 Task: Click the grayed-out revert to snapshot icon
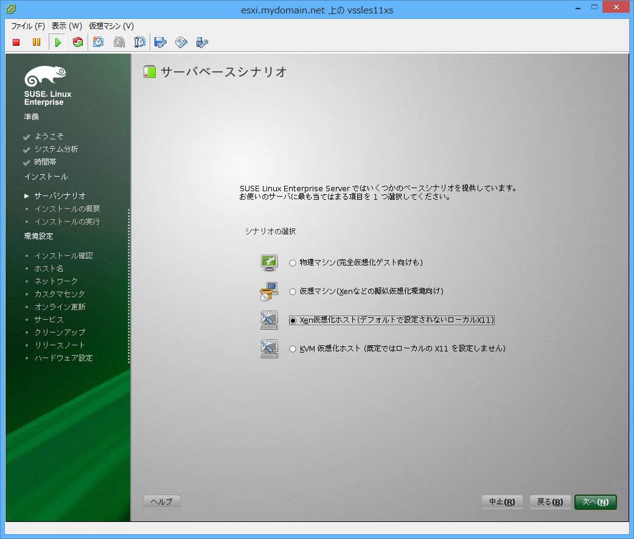click(119, 42)
